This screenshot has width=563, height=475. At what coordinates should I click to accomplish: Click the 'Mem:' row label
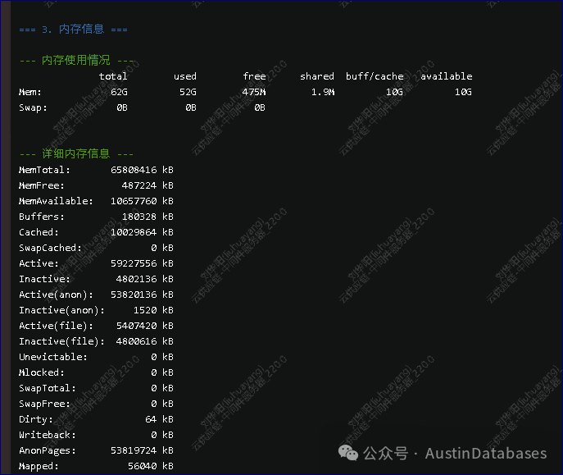tap(30, 92)
